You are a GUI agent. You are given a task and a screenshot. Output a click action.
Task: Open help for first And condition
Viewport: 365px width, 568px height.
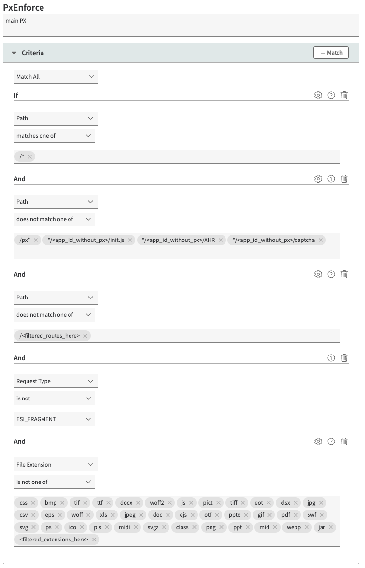tap(331, 179)
